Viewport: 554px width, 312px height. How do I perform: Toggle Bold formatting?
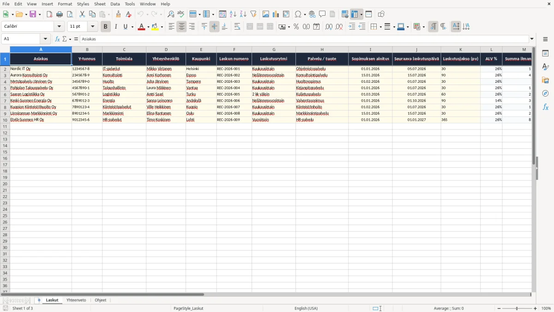[x=105, y=27]
